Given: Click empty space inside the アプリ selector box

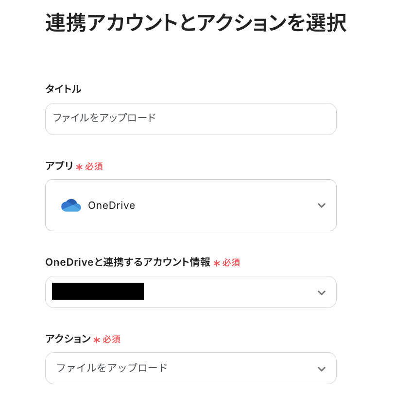Looking at the screenshot, I should (223, 205).
